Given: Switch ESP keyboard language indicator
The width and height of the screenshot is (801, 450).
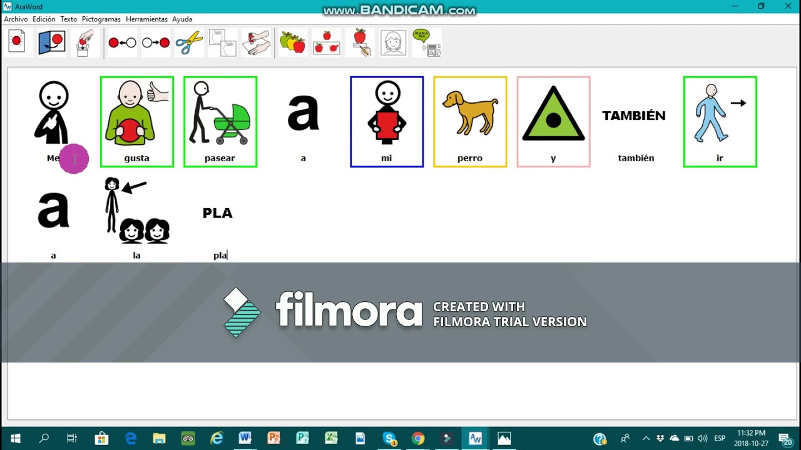Looking at the screenshot, I should click(720, 438).
